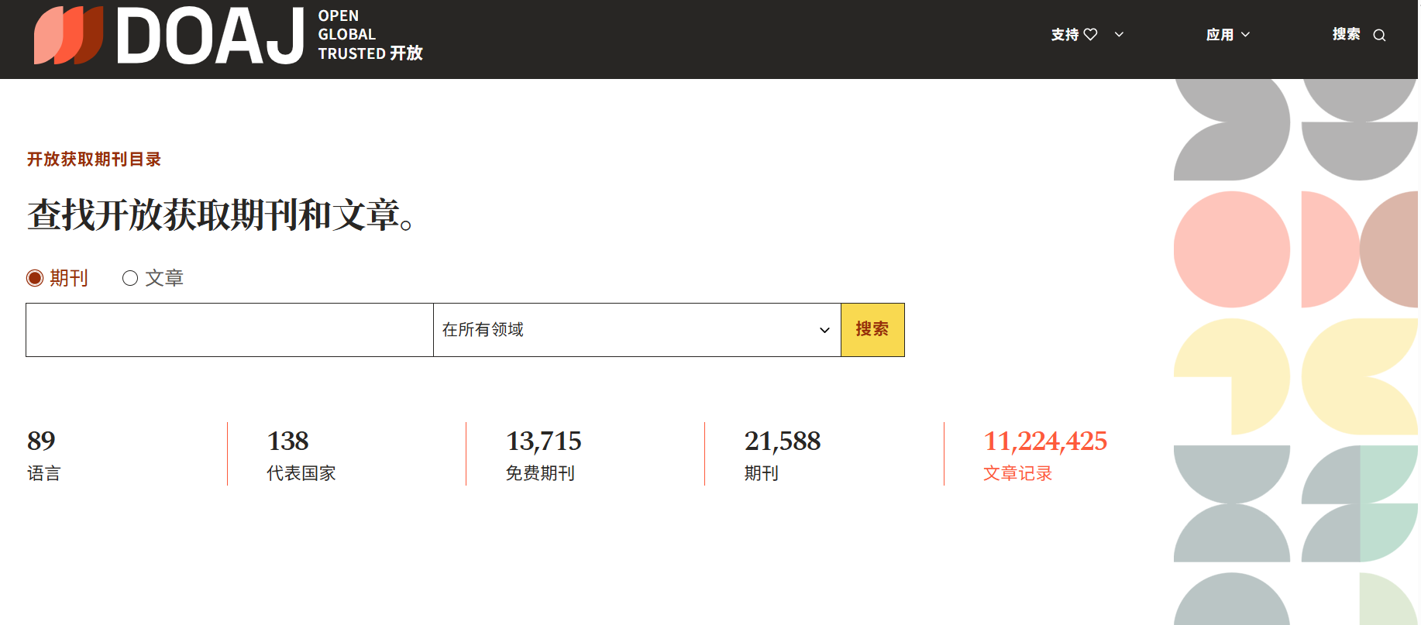1421x625 pixels.
Task: Click the 13,715 免费期刊 statistic
Action: [x=543, y=455]
